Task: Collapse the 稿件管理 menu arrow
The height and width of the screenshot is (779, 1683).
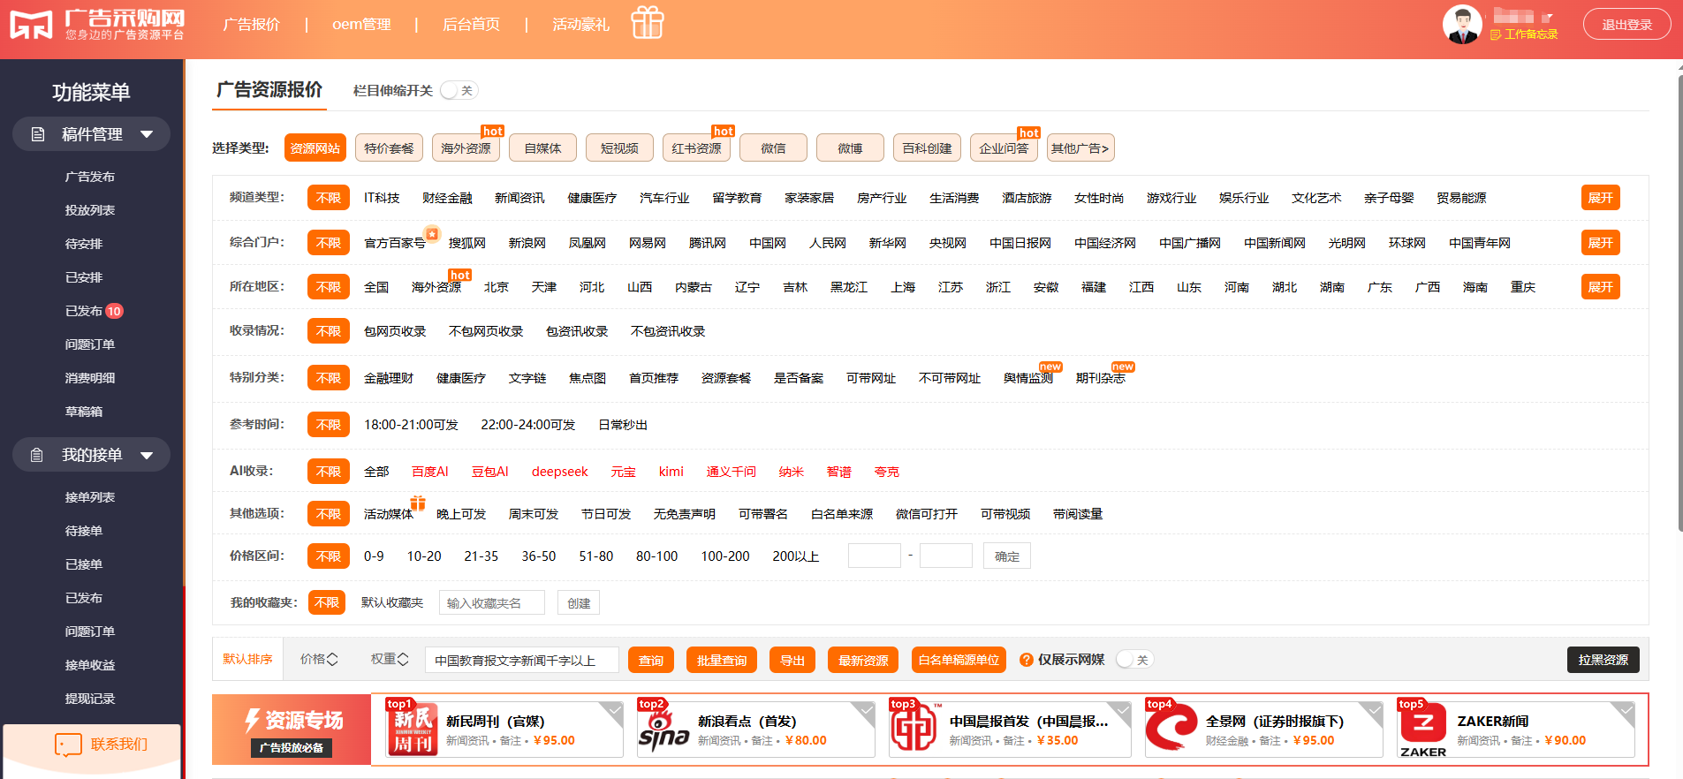Action: 147,134
